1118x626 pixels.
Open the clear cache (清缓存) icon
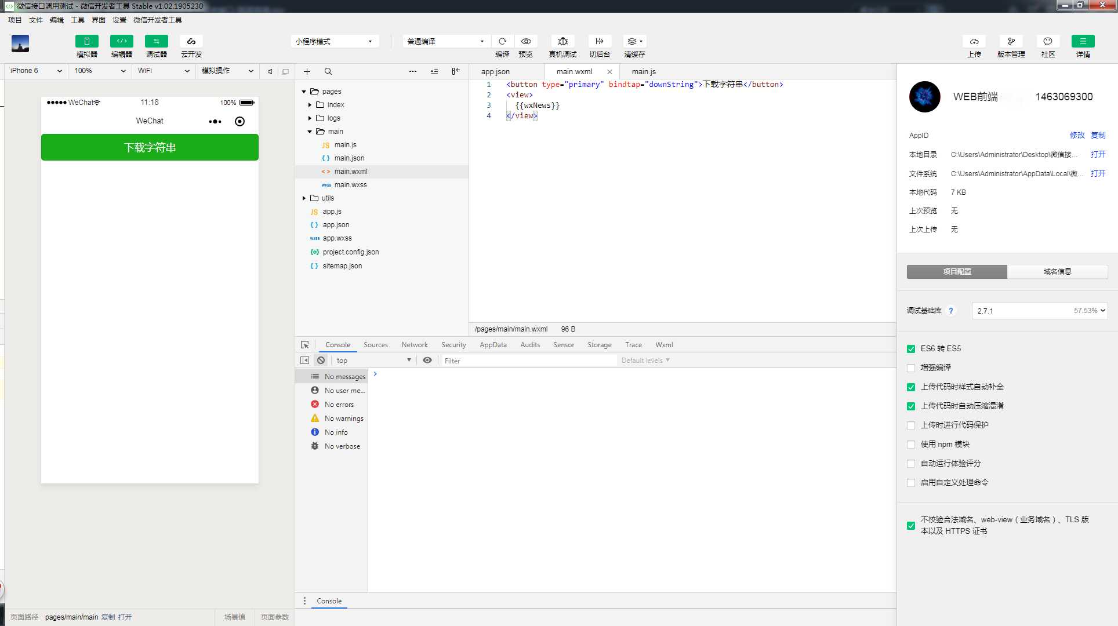[x=634, y=41]
